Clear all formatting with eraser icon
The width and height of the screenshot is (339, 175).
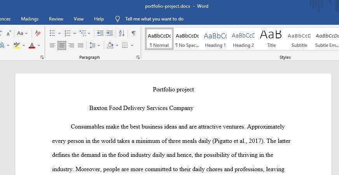point(38,33)
